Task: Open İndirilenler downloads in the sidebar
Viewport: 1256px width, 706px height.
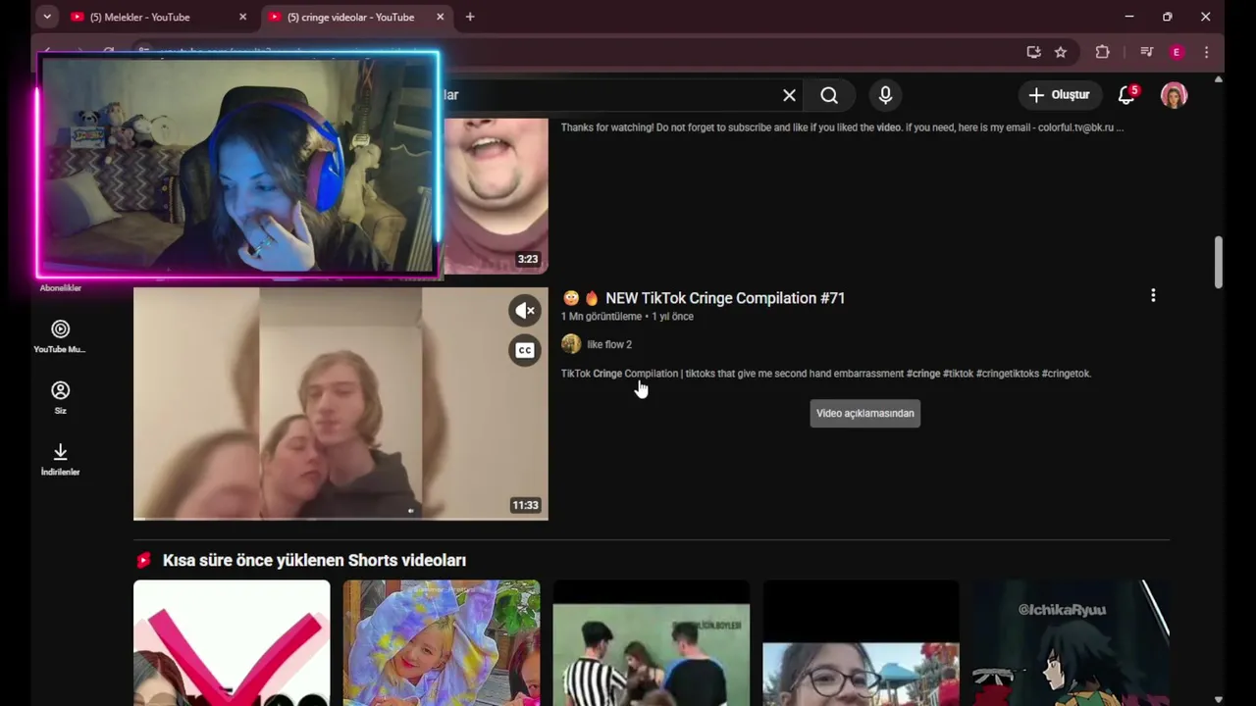Action: [60, 459]
